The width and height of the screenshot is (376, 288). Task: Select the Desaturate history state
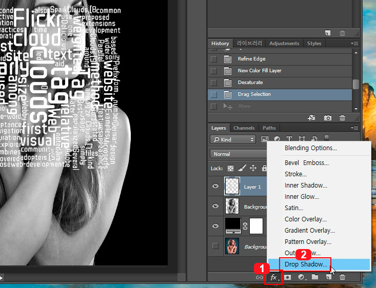click(x=280, y=83)
